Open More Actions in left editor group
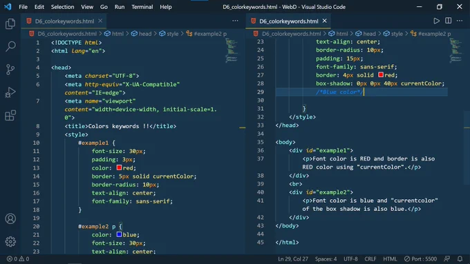This screenshot has width=470, height=264. pyautogui.click(x=235, y=21)
